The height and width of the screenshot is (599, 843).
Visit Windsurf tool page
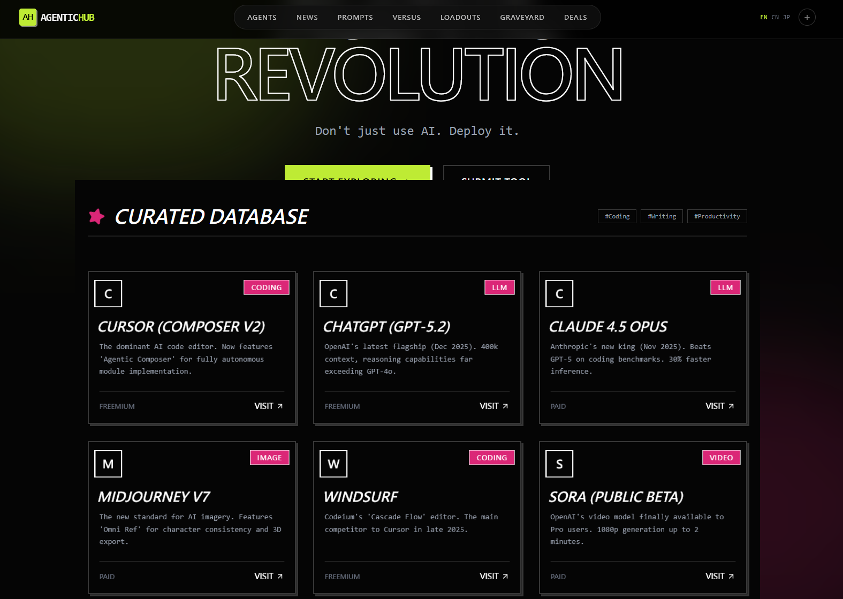point(494,577)
